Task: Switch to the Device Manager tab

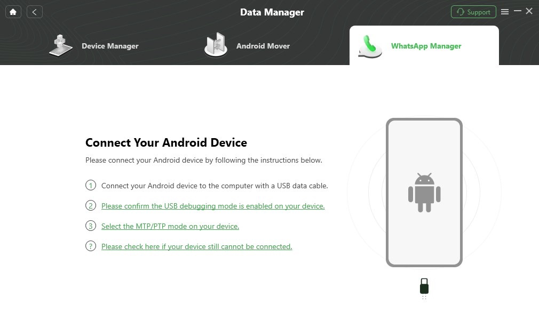Action: click(x=94, y=46)
